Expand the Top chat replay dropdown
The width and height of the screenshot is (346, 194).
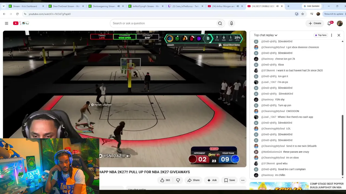pos(265,35)
